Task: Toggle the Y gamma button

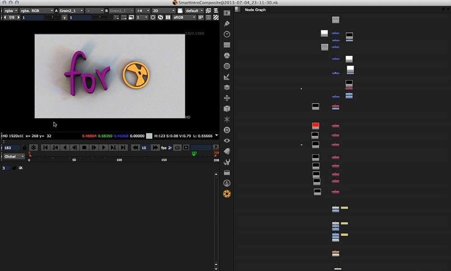Action: 64,18
